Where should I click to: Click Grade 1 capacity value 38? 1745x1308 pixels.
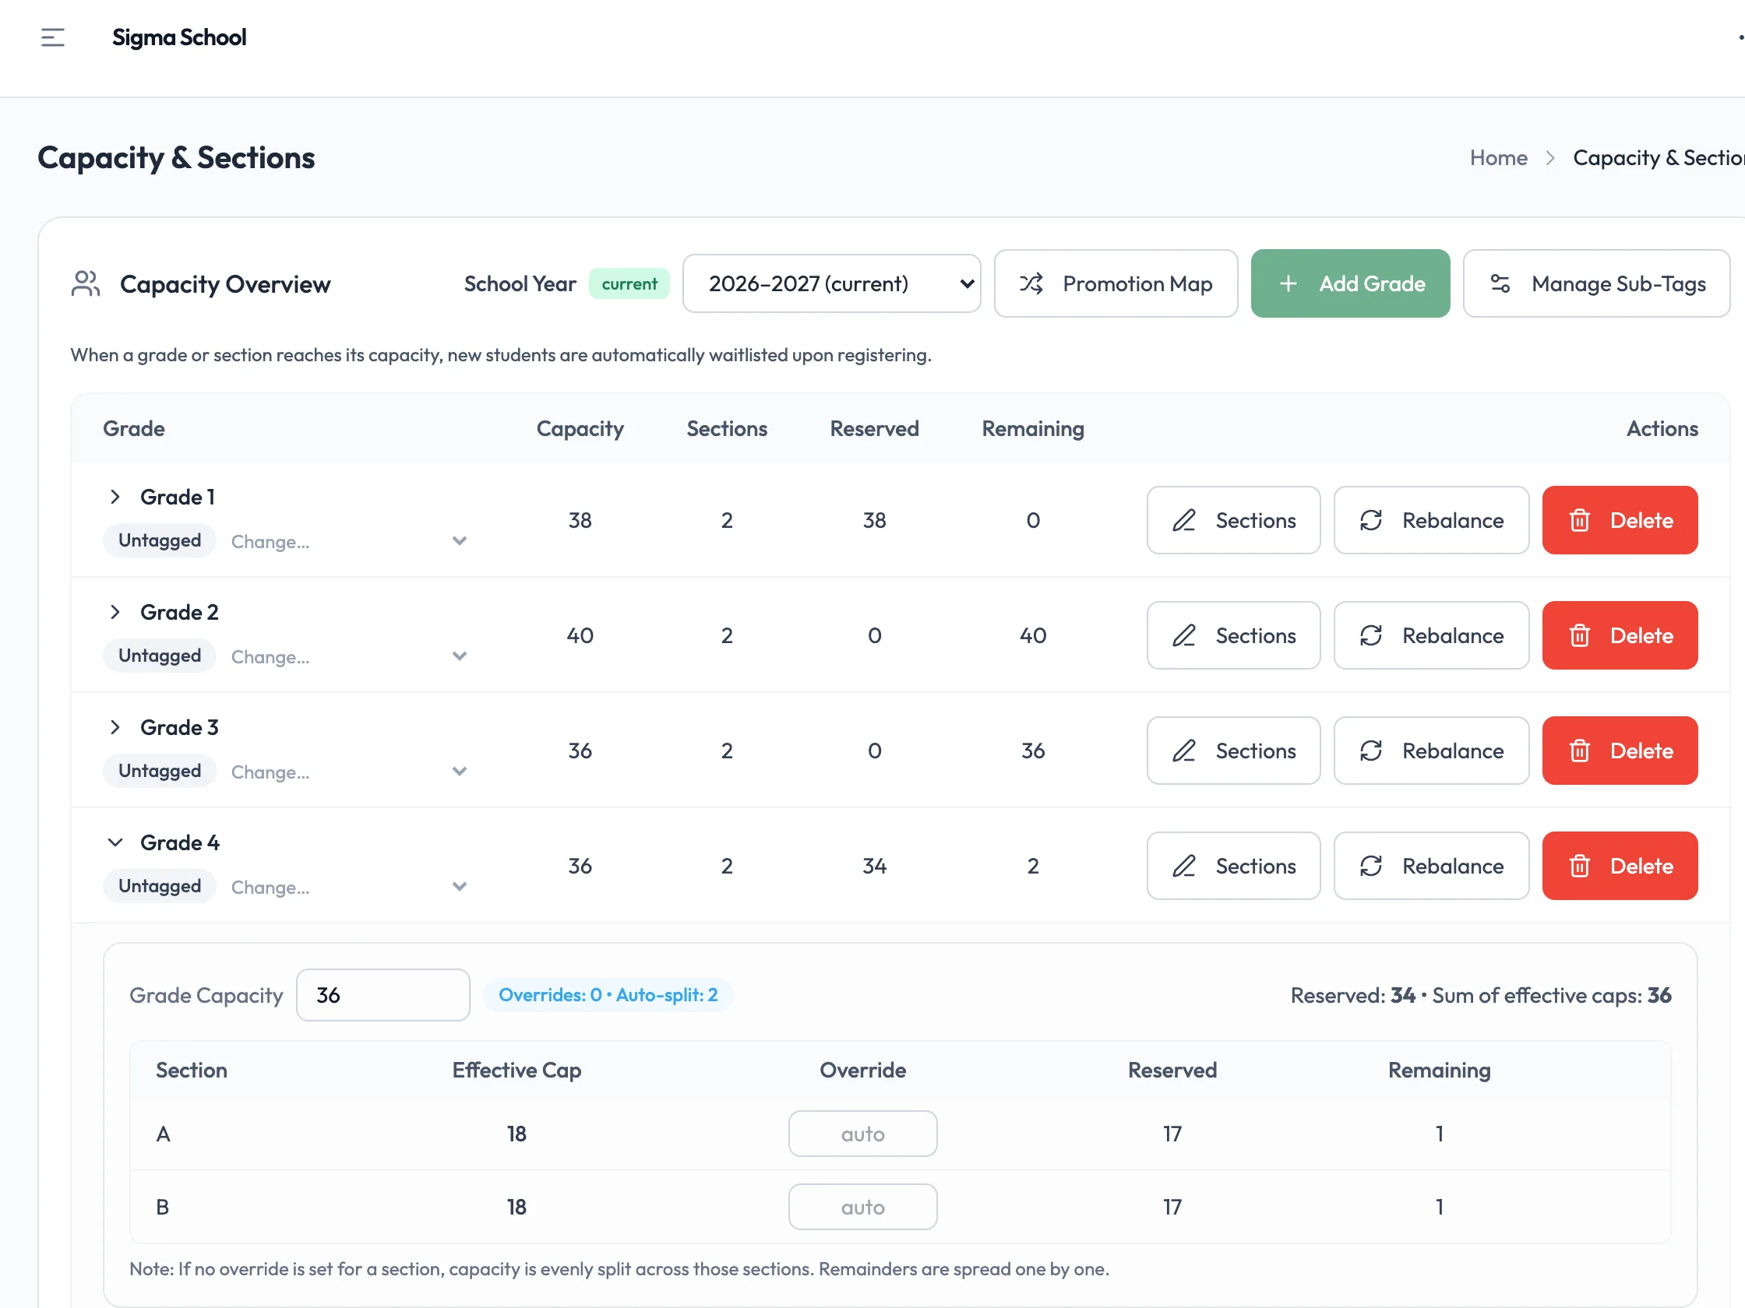pos(580,520)
